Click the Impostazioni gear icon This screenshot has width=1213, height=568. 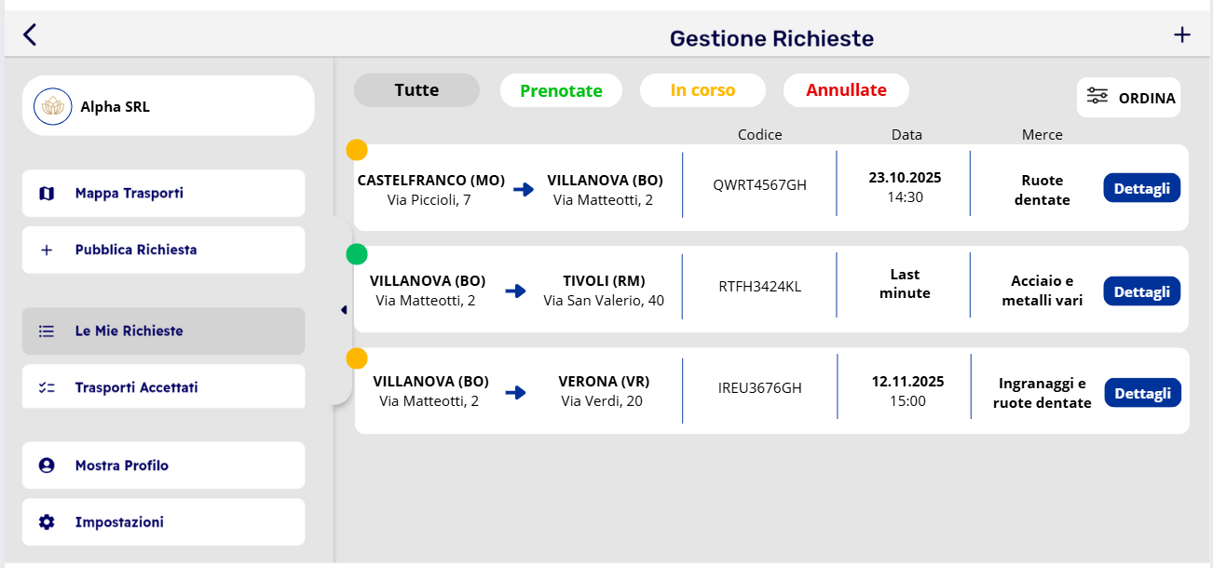47,522
